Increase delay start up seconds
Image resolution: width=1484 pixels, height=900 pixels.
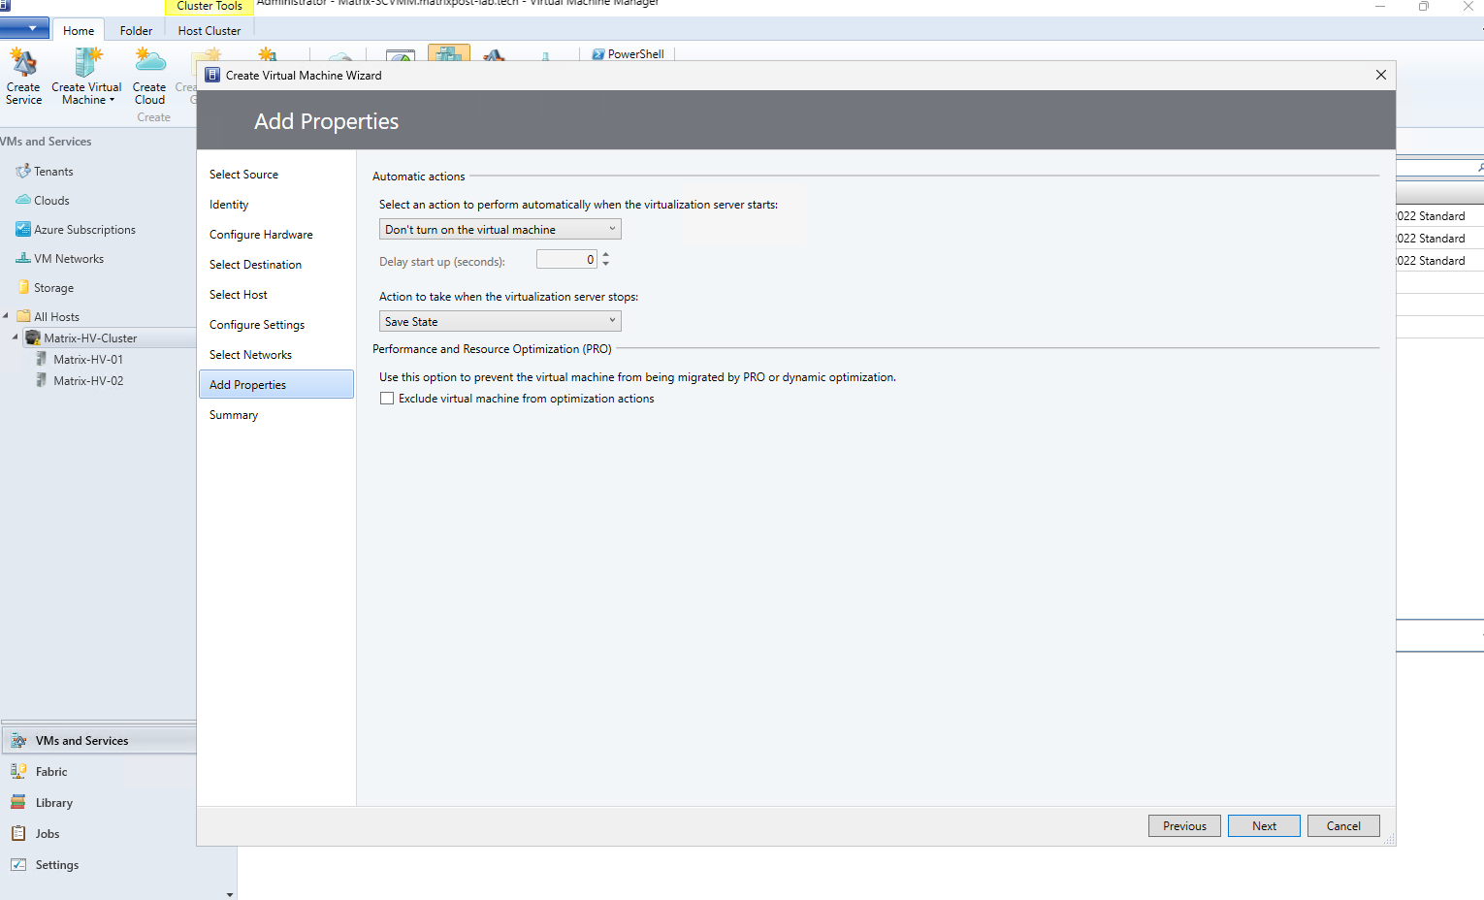(x=606, y=255)
